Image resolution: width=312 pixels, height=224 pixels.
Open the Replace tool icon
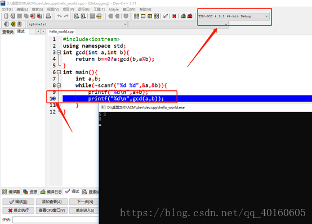pyautogui.click(x=83, y=16)
